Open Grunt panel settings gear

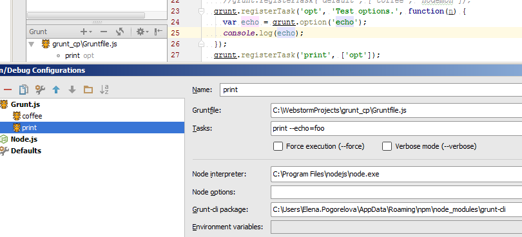click(142, 32)
